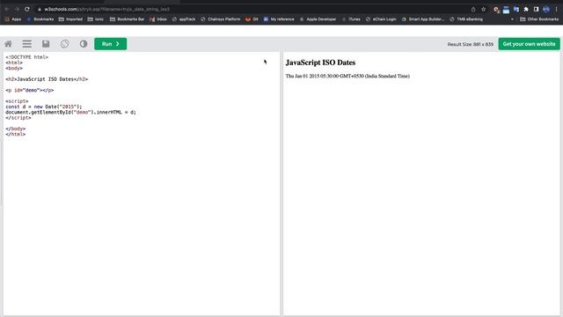The image size is (563, 317).
Task: Click the light-blue window extension icon
Action: point(506,10)
